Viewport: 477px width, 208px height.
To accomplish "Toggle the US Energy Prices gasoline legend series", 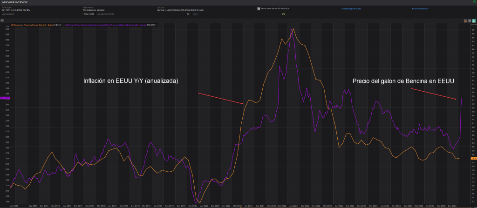I will (x=98, y=25).
